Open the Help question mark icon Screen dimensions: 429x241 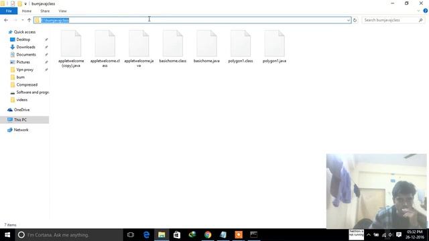[x=425, y=11]
